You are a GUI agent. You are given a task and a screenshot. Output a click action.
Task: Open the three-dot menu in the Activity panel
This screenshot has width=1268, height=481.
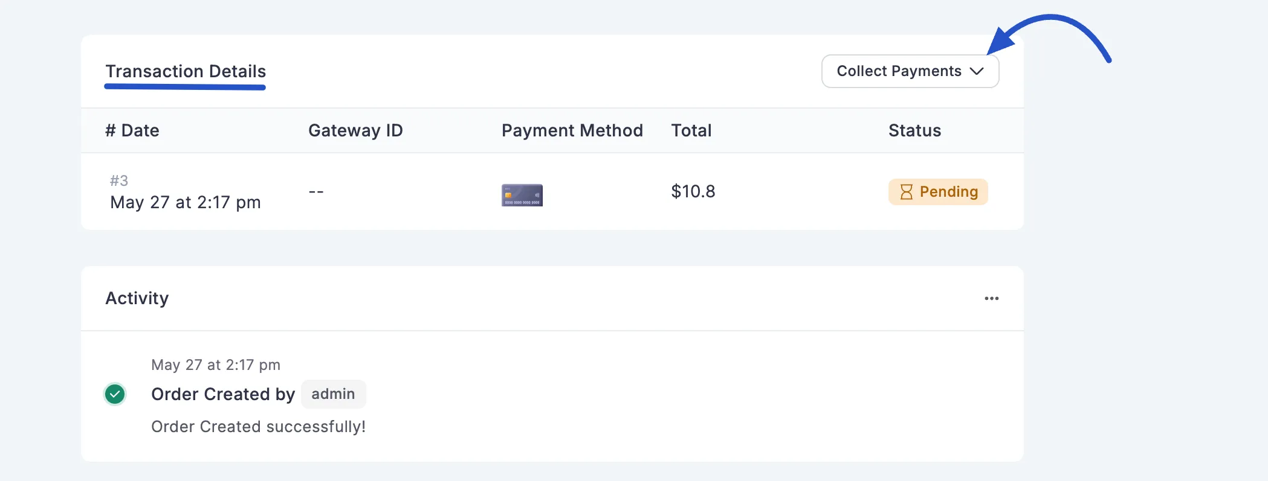[991, 298]
